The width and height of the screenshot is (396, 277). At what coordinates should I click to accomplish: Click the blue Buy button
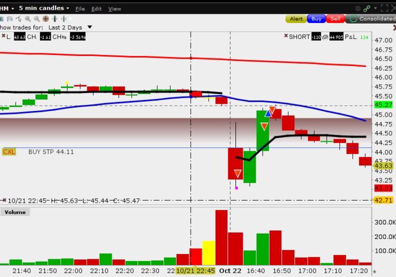(316, 19)
